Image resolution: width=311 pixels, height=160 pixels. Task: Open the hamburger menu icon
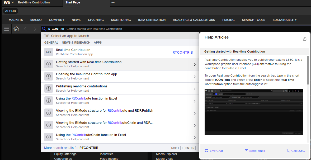pyautogui.click(x=7, y=29)
